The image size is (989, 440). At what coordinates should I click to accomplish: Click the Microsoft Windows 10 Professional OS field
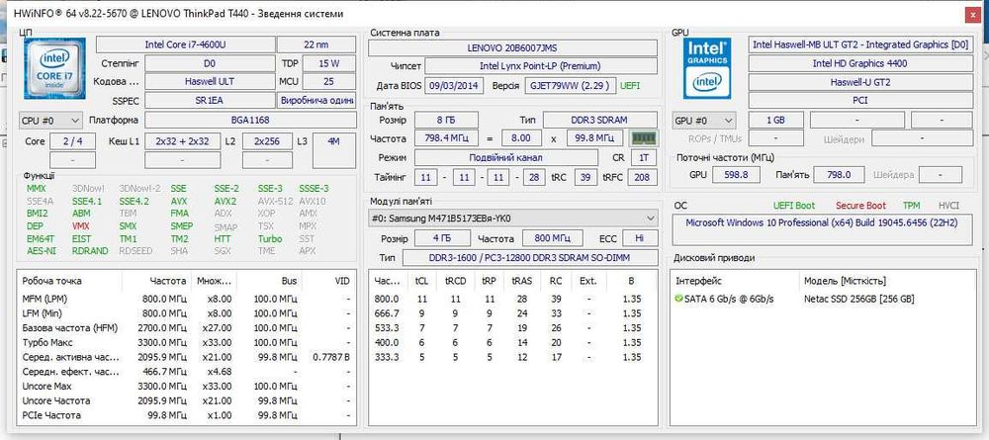pos(822,229)
